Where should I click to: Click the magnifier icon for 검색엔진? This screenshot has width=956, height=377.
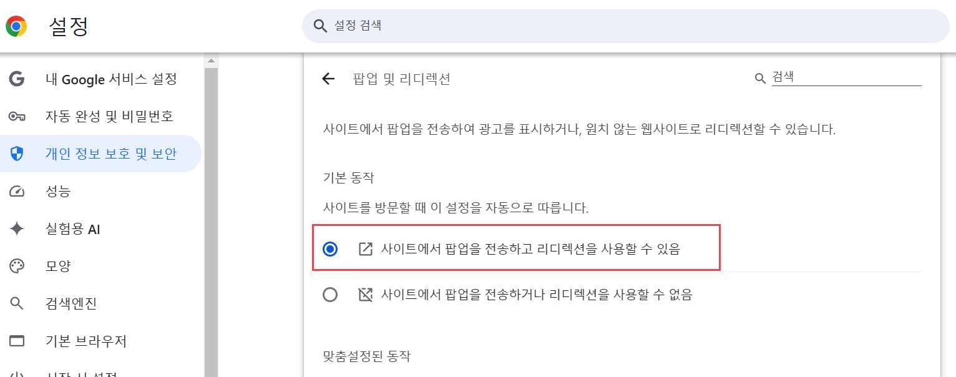(x=17, y=304)
